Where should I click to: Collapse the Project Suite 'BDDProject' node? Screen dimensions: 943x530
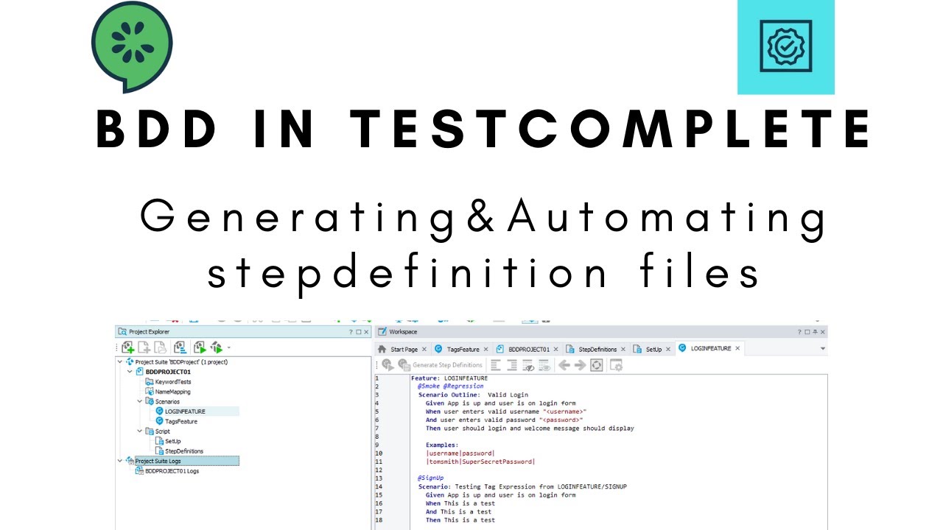click(120, 362)
